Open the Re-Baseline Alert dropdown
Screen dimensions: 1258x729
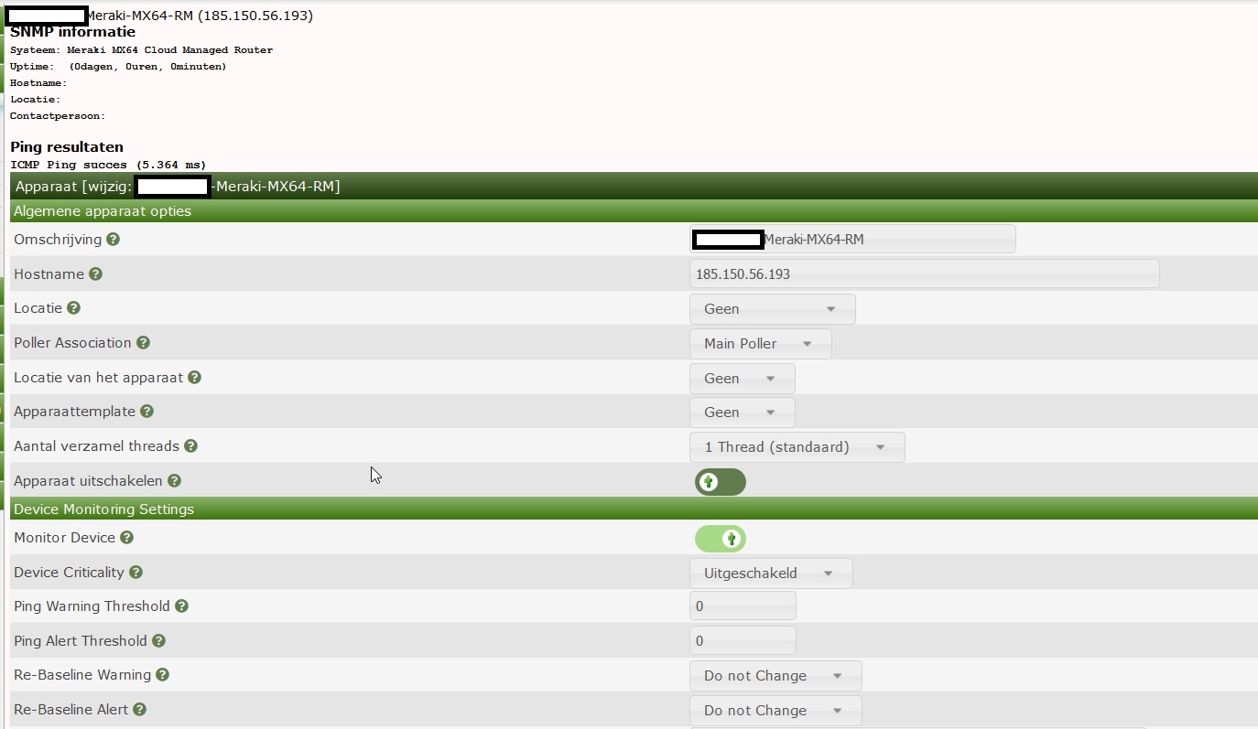pos(775,711)
